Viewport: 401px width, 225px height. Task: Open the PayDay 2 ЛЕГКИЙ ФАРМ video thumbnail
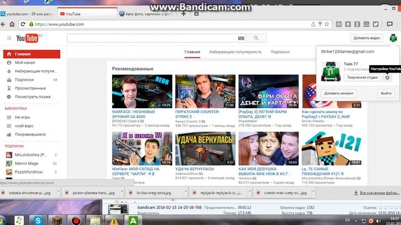point(269,91)
